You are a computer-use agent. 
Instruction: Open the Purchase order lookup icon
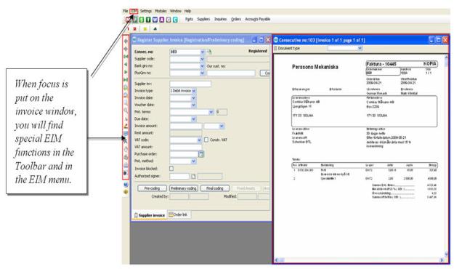click(x=201, y=154)
